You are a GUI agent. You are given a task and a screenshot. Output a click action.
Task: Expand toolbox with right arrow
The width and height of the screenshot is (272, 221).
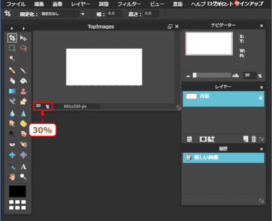24,29
